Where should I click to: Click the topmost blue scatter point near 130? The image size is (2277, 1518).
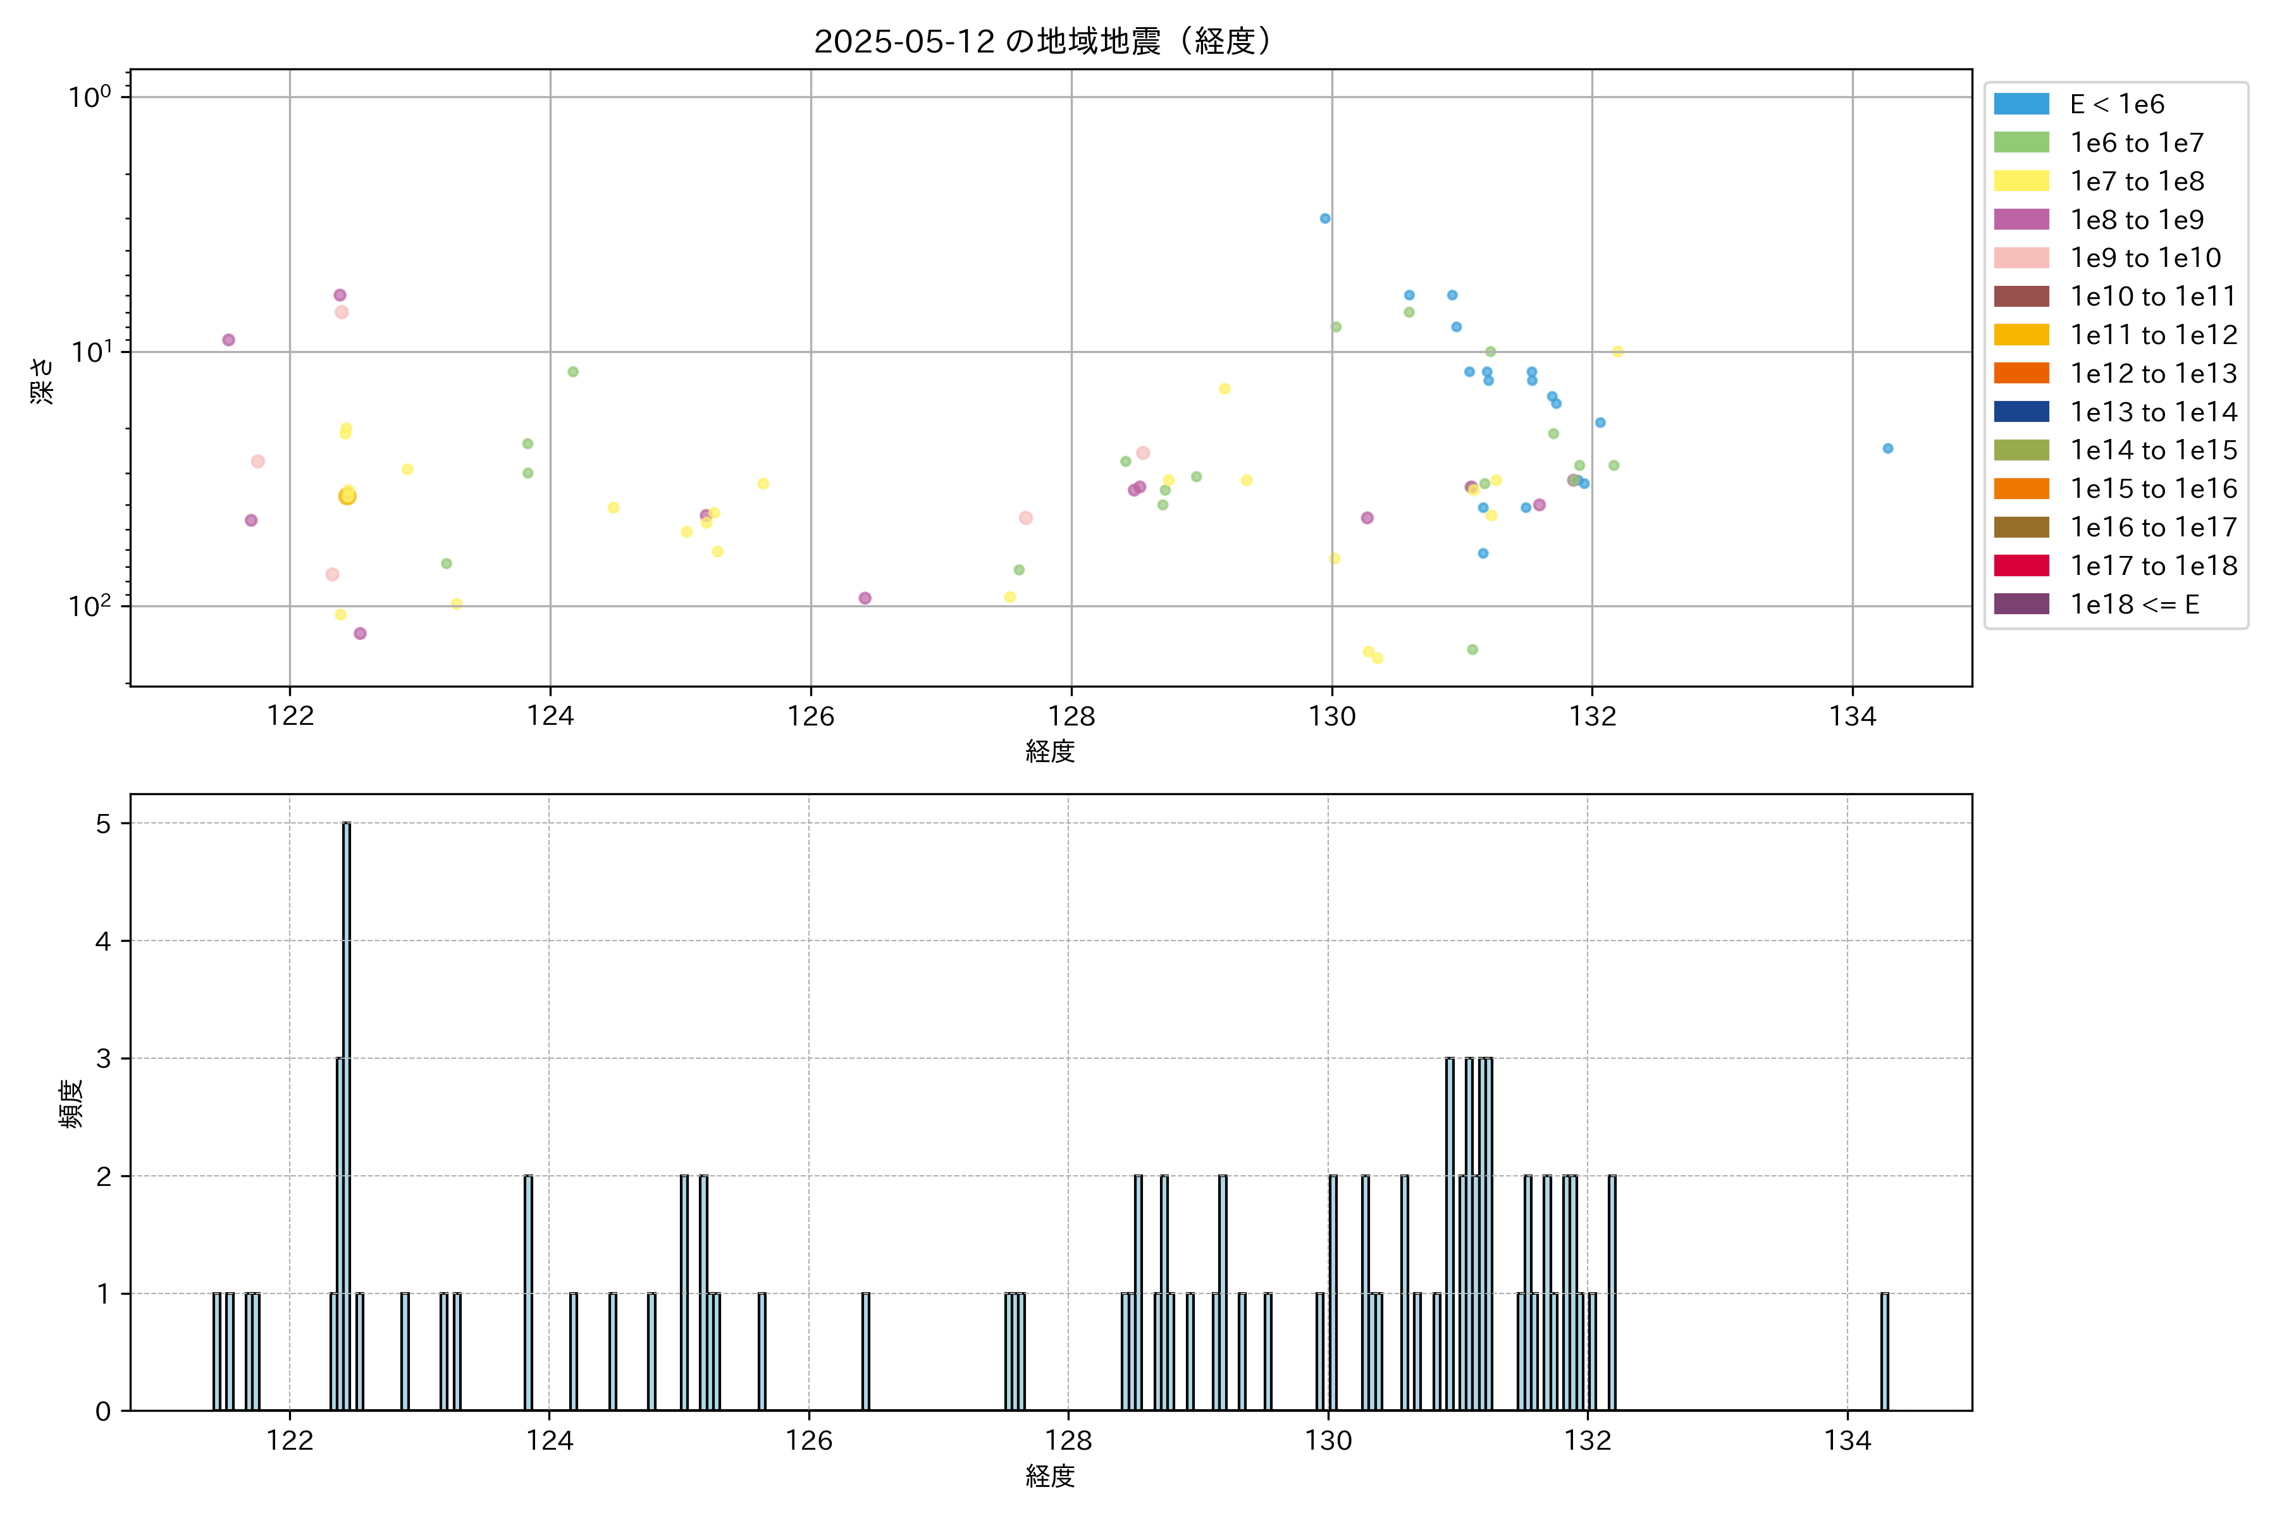tap(1324, 219)
